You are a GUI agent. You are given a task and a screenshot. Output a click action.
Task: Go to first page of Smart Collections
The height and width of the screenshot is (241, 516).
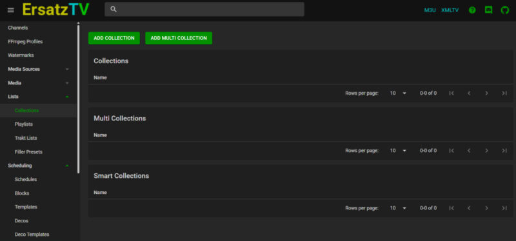pos(451,208)
